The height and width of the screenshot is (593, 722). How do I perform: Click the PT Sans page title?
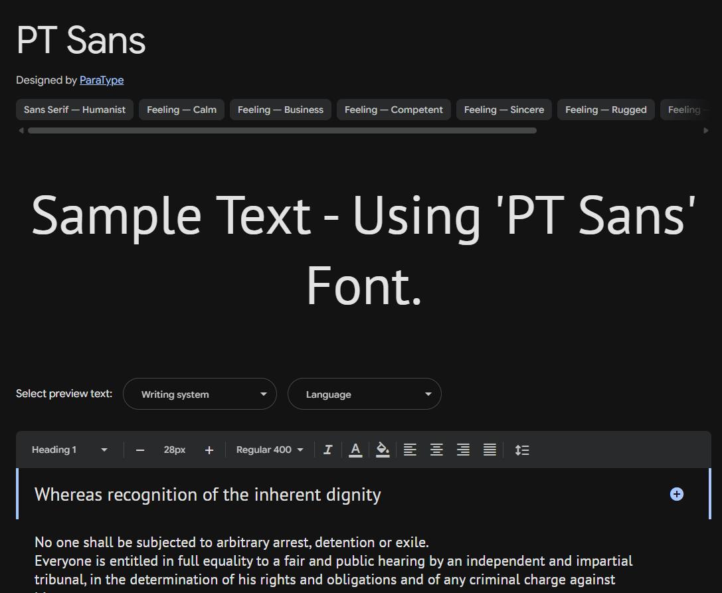tap(81, 40)
